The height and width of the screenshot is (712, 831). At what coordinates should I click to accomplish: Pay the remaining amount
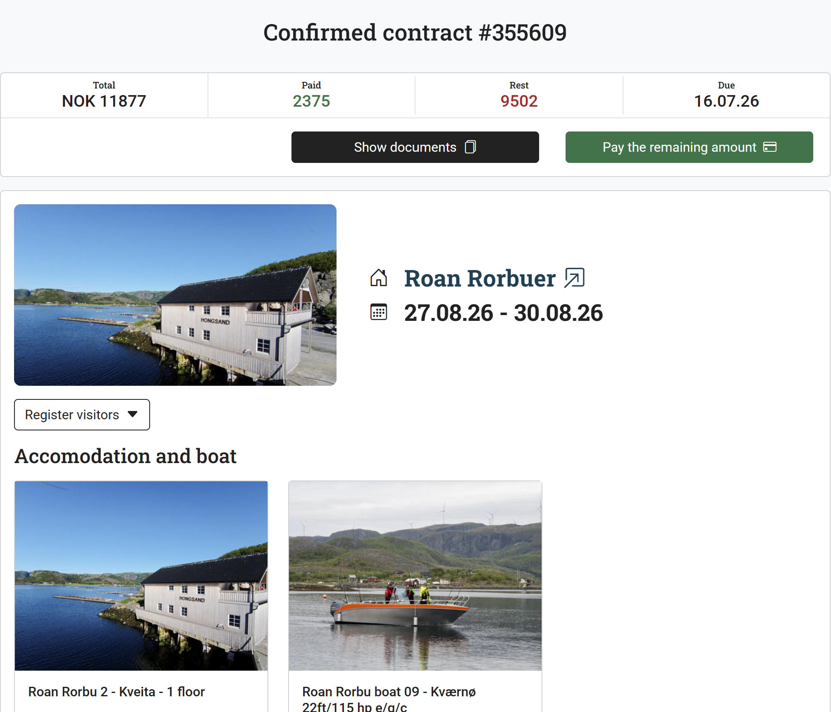pyautogui.click(x=689, y=147)
